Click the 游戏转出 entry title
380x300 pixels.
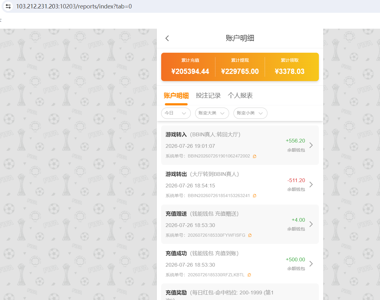coord(176,174)
